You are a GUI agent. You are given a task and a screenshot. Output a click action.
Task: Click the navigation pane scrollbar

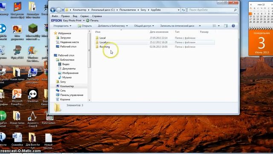tap(90, 50)
